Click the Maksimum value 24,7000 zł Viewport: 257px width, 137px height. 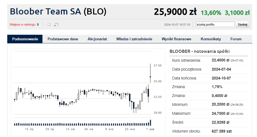(220, 114)
